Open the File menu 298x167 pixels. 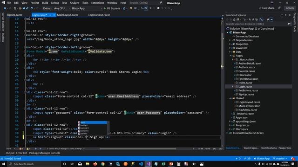pos(9,3)
